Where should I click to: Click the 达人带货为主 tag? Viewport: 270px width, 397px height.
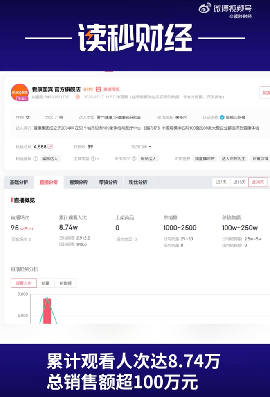tap(234, 158)
